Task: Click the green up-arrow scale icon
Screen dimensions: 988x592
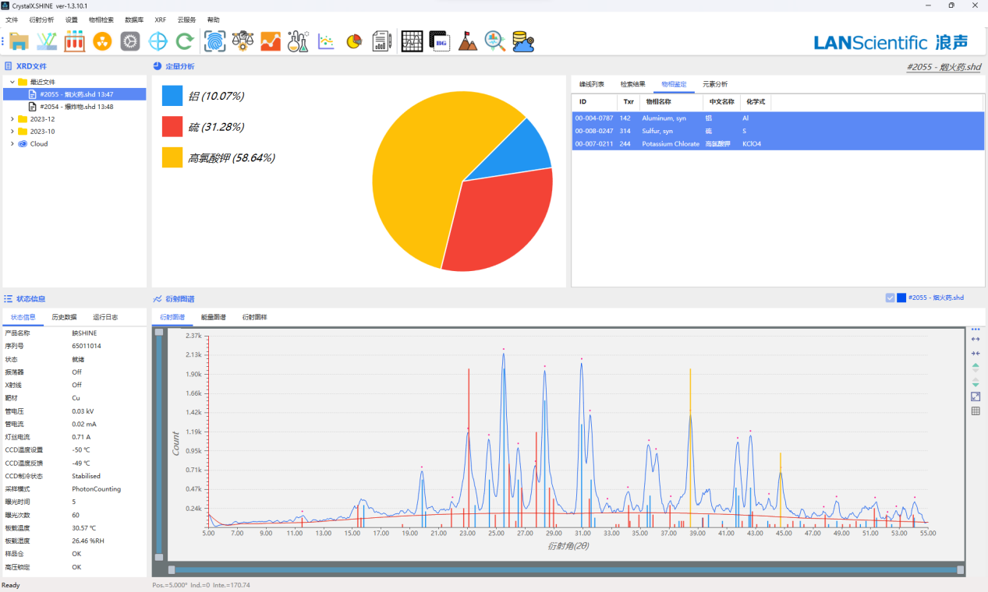Action: [x=976, y=367]
